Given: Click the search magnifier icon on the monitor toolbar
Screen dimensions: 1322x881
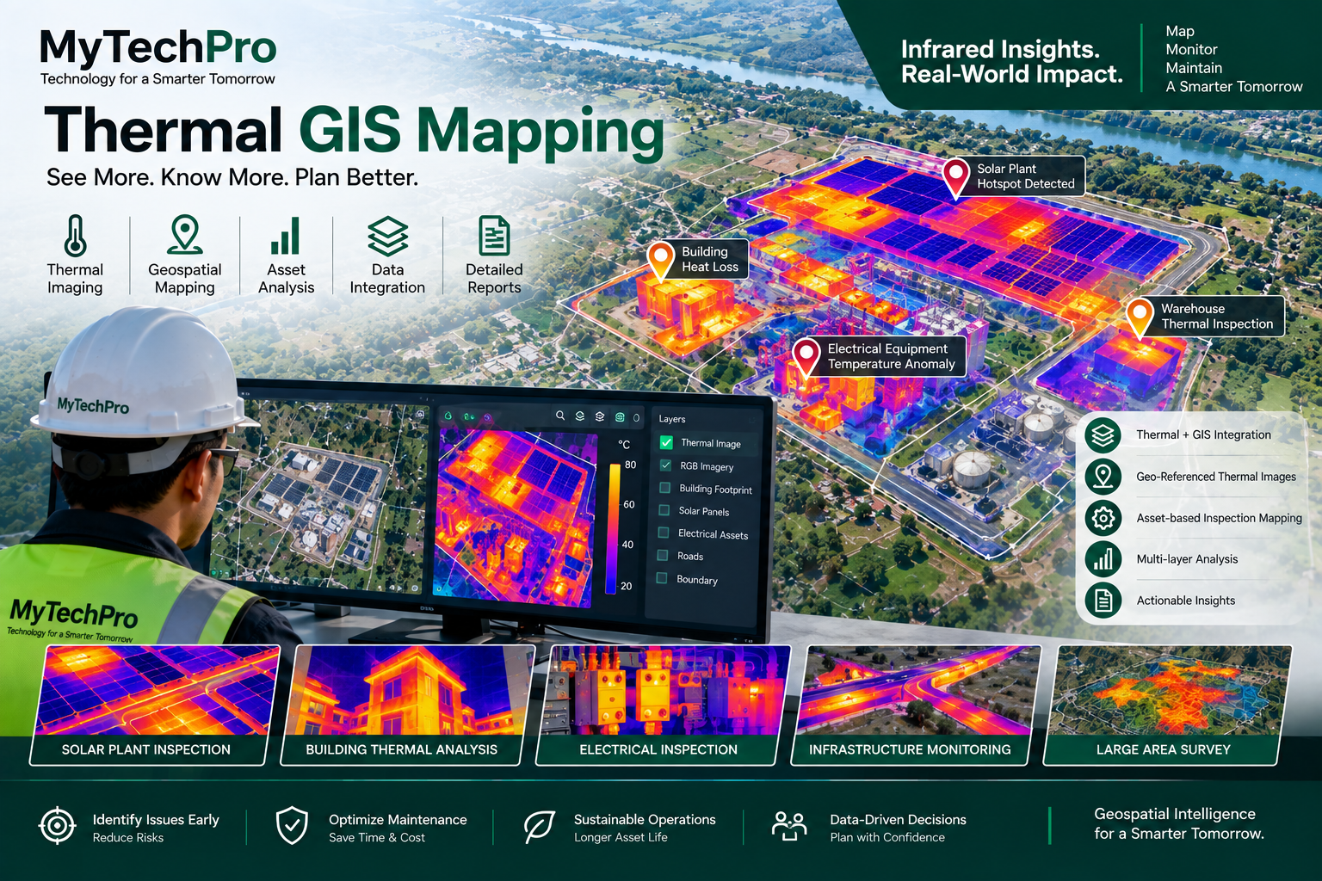Looking at the screenshot, I should click(560, 416).
